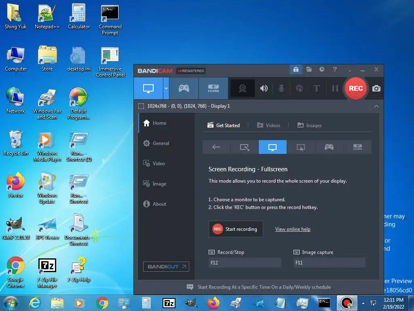Viewport: 414px width, 311px height.
Task: Select the fullscreen monitor mode icon
Action: coord(272,147)
